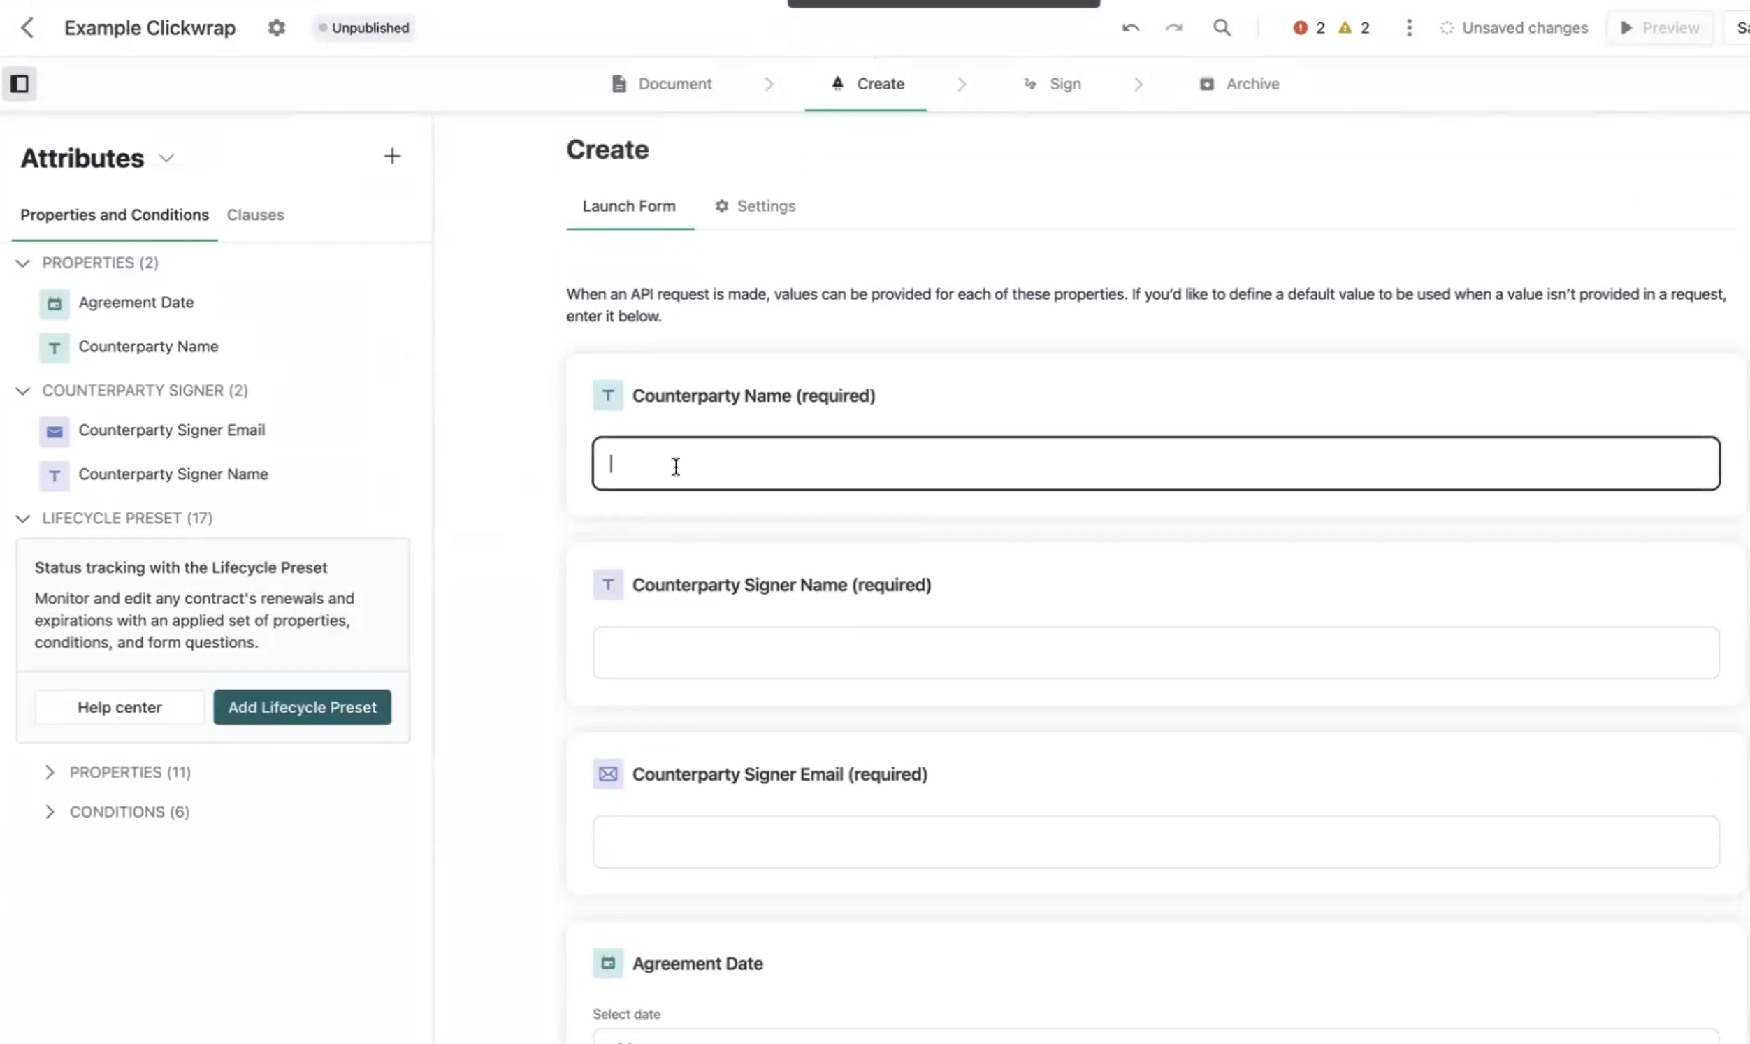Go back with the left arrow icon
This screenshot has height=1044, width=1750.
[27, 28]
